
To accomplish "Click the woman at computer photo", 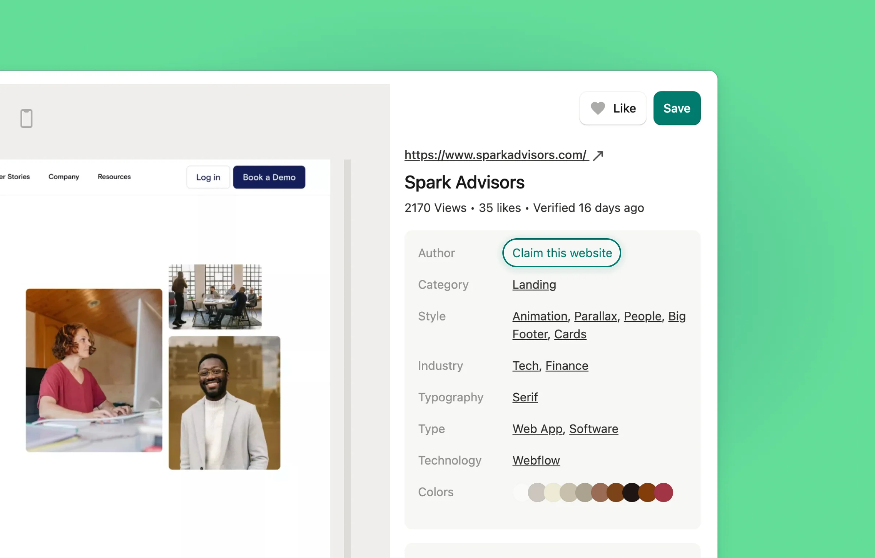I will (94, 370).
